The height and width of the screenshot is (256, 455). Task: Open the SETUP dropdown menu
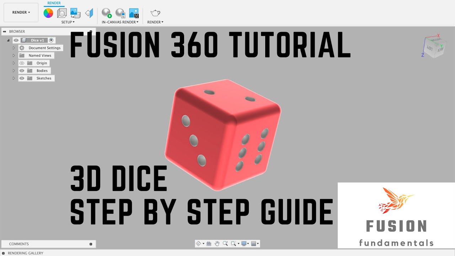68,22
